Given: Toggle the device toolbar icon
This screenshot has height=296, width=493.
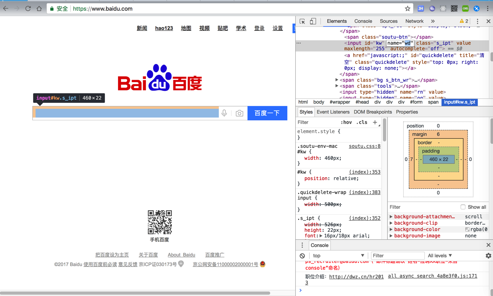Looking at the screenshot, I should point(313,21).
